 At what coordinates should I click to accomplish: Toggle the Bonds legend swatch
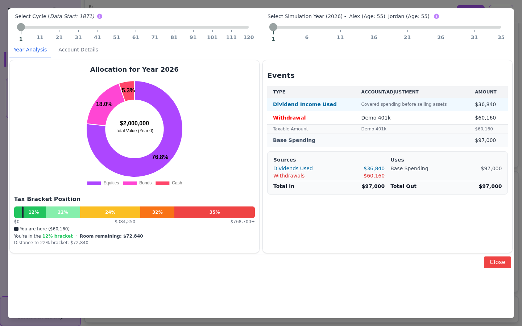(x=130, y=183)
